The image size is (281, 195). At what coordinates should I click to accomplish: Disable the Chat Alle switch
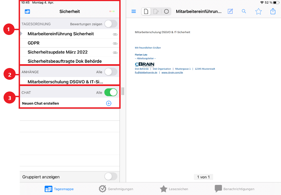tap(111, 92)
